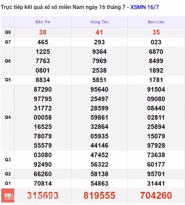Click Bến Tre G8 result 38

43,32
